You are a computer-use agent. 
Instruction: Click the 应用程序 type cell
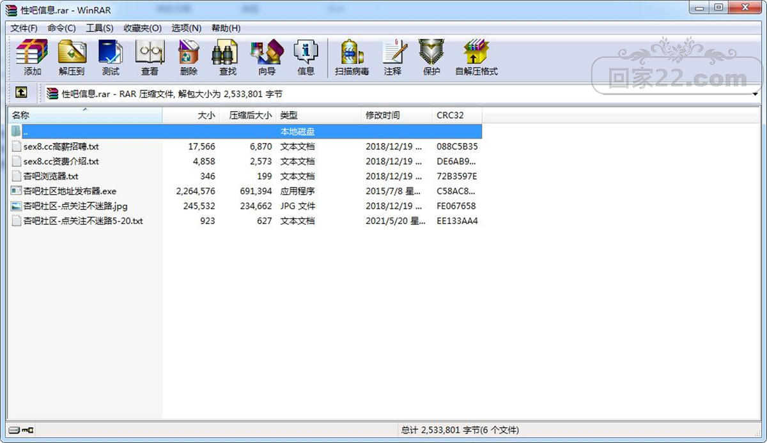tap(297, 191)
